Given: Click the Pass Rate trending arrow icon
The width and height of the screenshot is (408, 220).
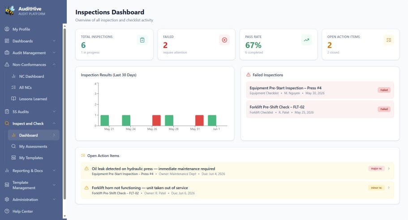Looking at the screenshot, I should [306, 40].
